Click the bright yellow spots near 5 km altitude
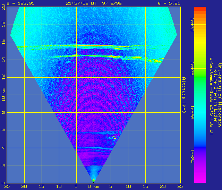Image resolution: width=222 pixels, height=190 pixels. pos(114,138)
